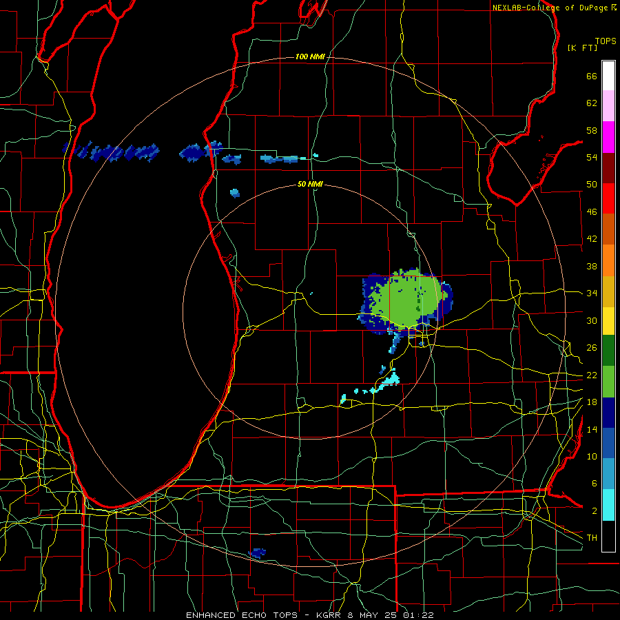Click the "54" scale label
Viewport: 620px width, 620px height.
click(x=592, y=157)
